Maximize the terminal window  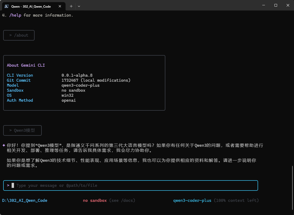tap(276, 6)
